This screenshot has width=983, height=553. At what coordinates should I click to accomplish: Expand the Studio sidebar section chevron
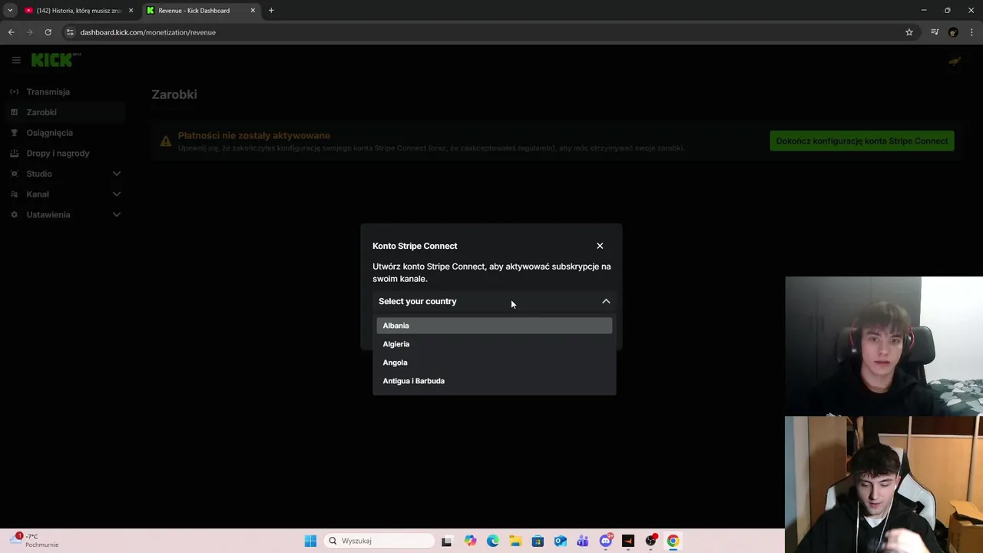(x=117, y=174)
